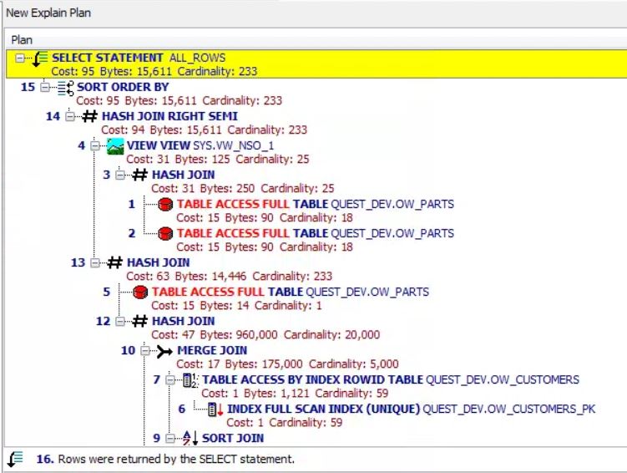The height and width of the screenshot is (473, 627).
Task: Collapse the MERGE JOIN node
Action: [145, 351]
